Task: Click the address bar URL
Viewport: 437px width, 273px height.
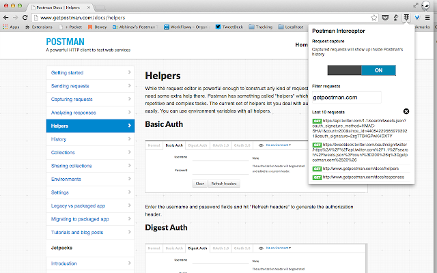Action: pos(83,18)
